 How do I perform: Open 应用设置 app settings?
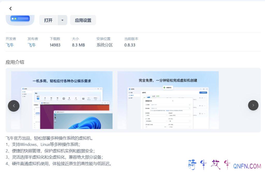(83, 20)
